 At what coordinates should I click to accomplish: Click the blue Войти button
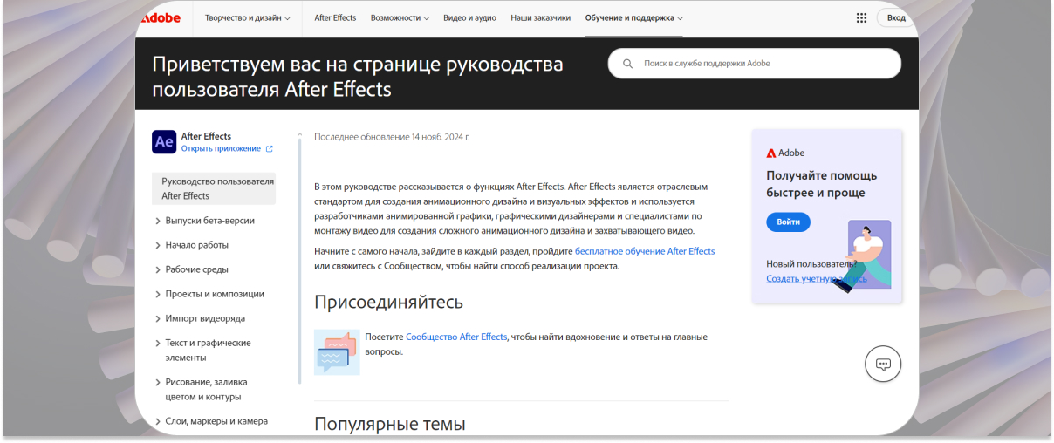click(788, 221)
